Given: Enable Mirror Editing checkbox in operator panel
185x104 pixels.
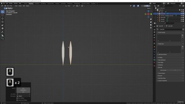Looking at the screenshot, I should (17, 98).
